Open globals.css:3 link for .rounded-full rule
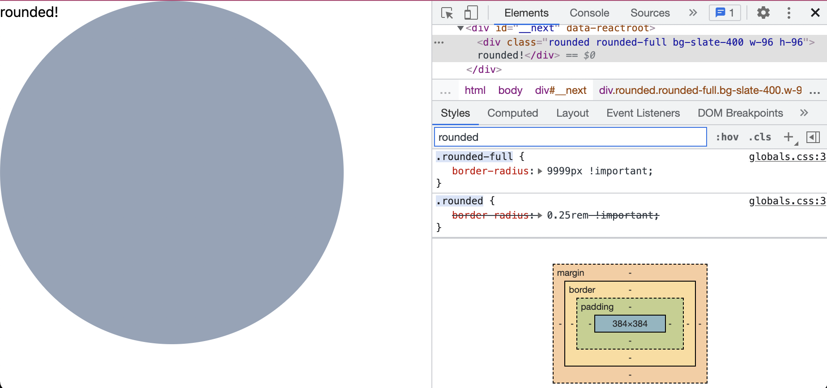This screenshot has width=827, height=388. tap(787, 157)
